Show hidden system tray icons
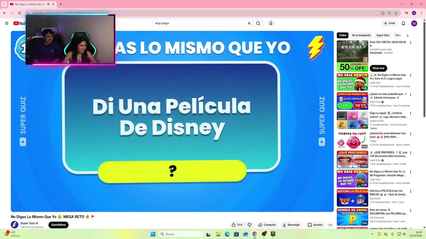426x239 pixels. tap(373, 234)
